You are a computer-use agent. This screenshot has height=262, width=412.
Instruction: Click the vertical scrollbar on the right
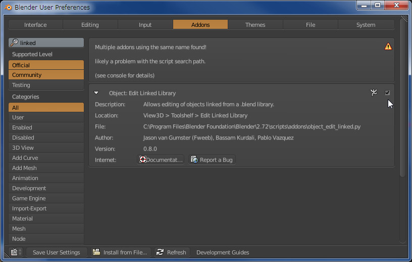402,98
